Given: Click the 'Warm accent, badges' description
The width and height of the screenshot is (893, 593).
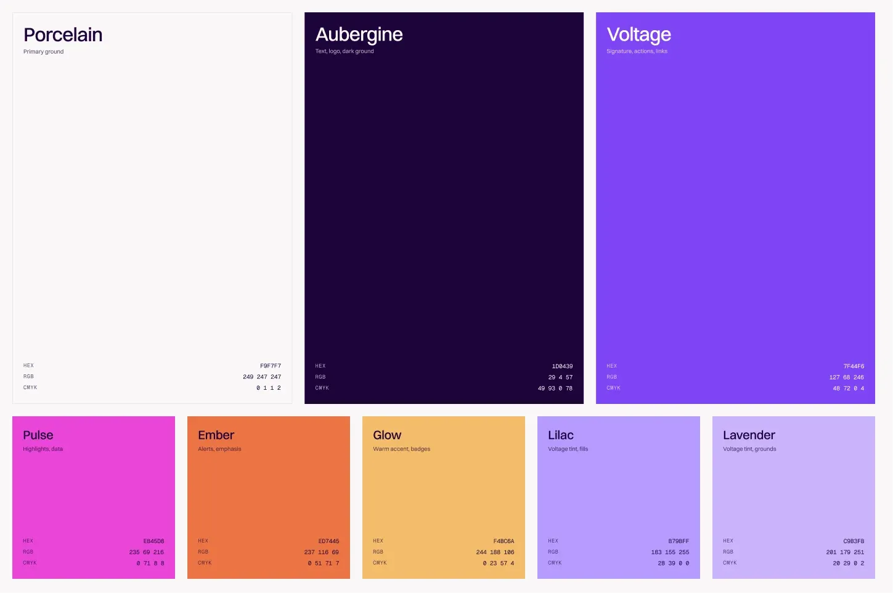Looking at the screenshot, I should 402,449.
